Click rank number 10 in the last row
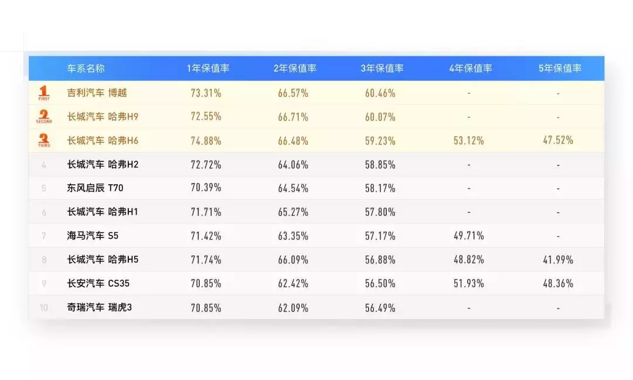The image size is (633, 380). [43, 308]
